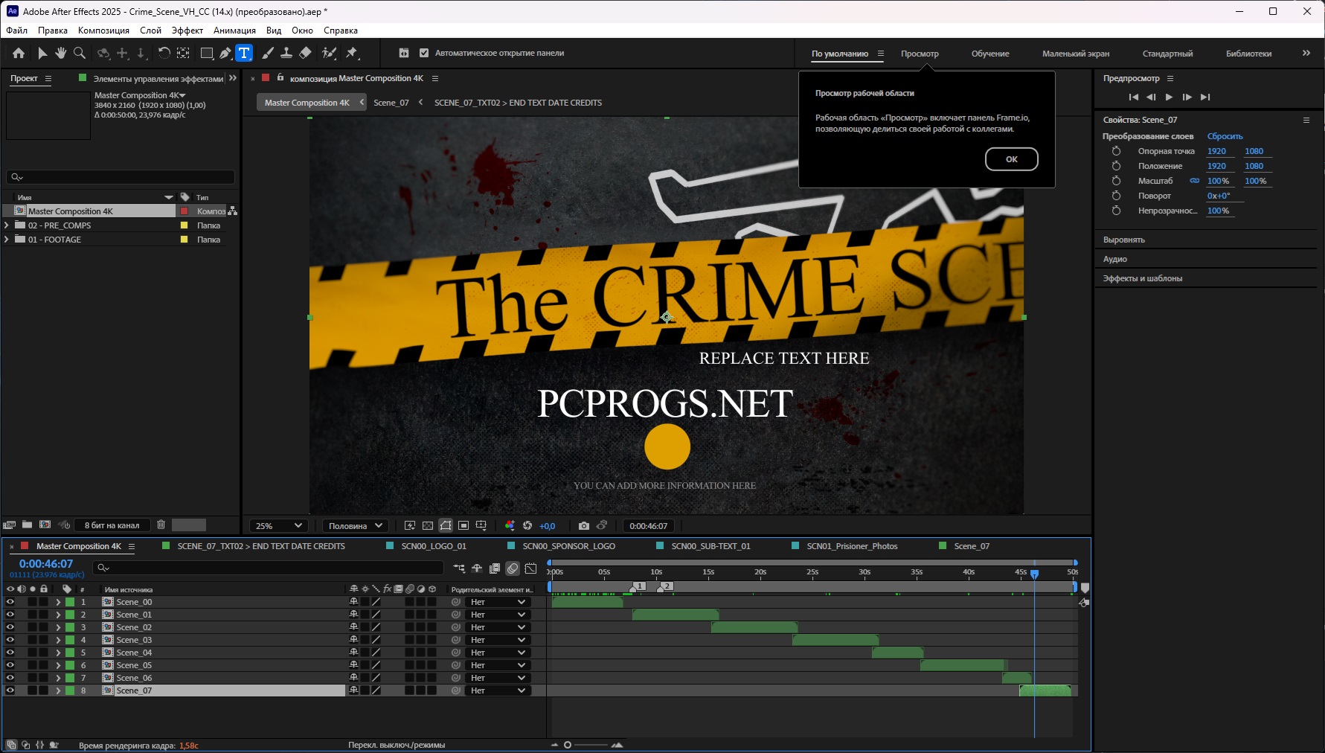The height and width of the screenshot is (753, 1325).
Task: Open the 25% magnification dropdown
Action: pos(279,525)
